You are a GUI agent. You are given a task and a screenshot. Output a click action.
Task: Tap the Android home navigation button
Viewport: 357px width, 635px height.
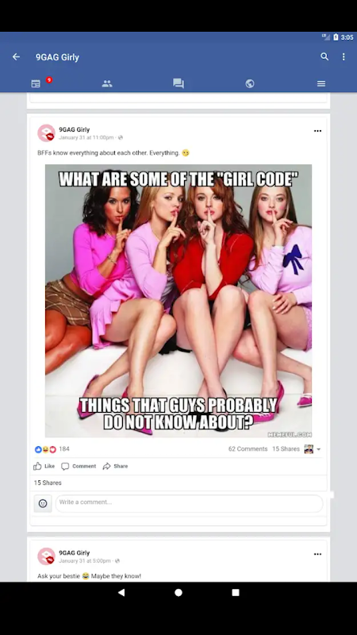pos(178,592)
